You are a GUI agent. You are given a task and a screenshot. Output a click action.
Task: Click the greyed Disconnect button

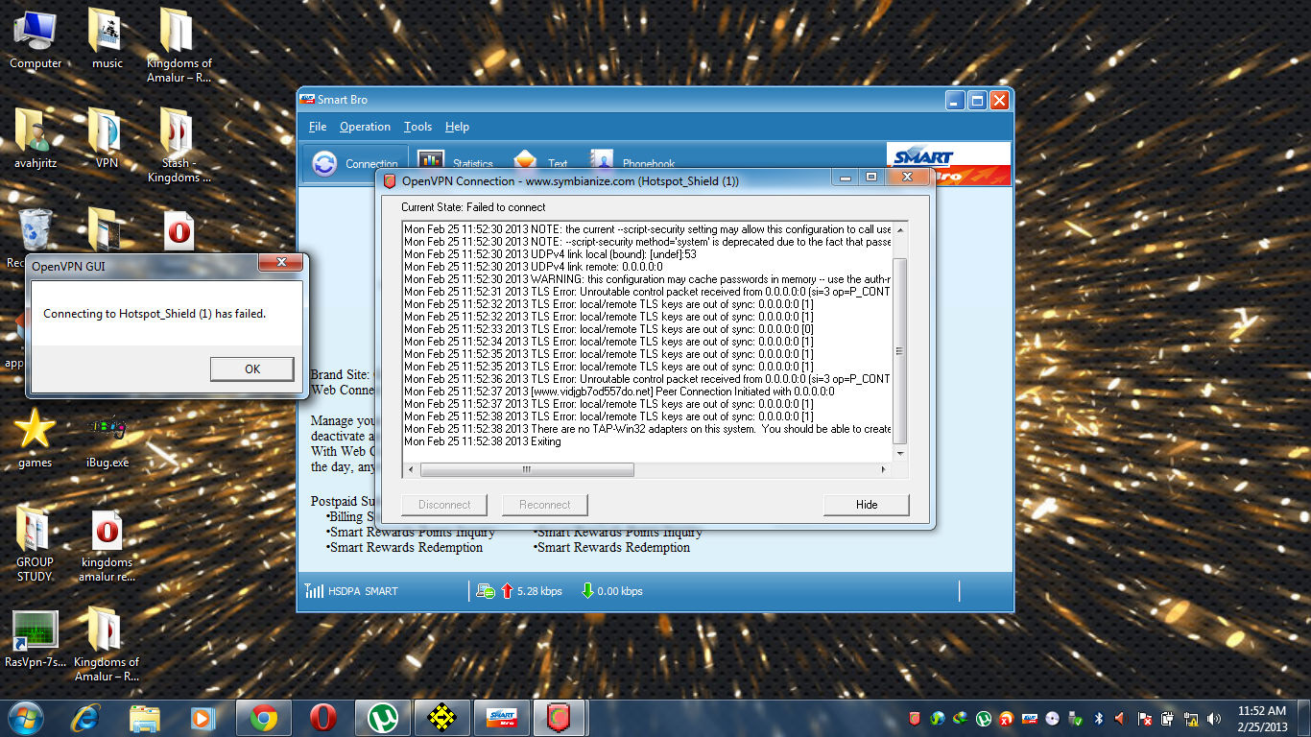coord(444,505)
